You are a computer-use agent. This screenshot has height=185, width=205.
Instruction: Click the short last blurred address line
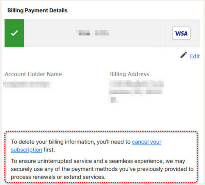click(114, 100)
